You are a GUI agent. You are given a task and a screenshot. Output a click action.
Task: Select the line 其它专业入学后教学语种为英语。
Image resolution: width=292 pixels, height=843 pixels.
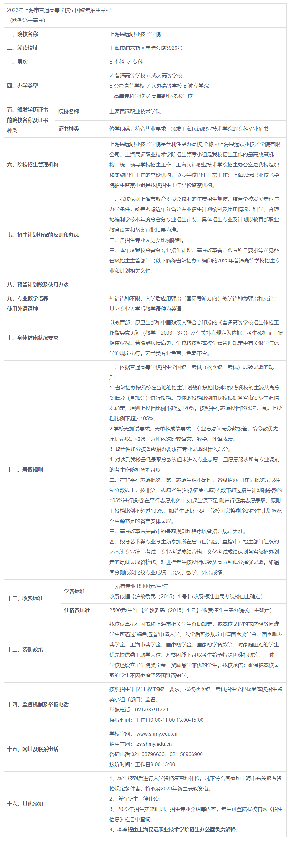point(148,309)
